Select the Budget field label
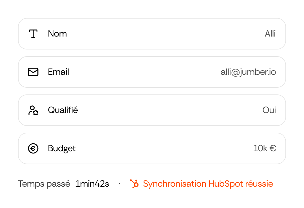Screen dimensions: 304x208 pyautogui.click(x=62, y=148)
